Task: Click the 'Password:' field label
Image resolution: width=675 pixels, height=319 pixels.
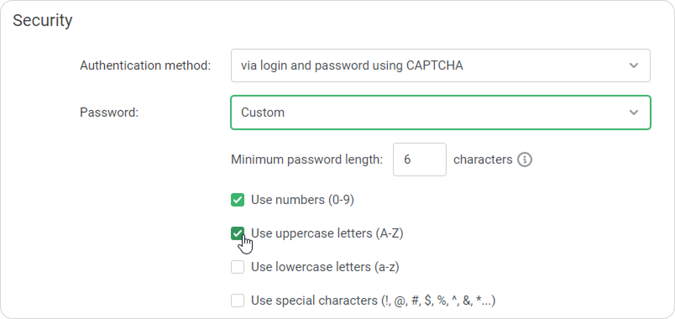Action: 109,112
